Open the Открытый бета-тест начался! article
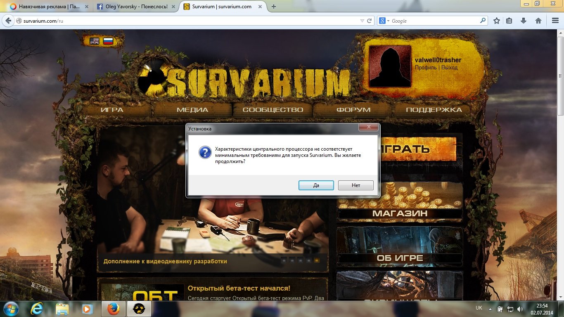 [x=239, y=288]
